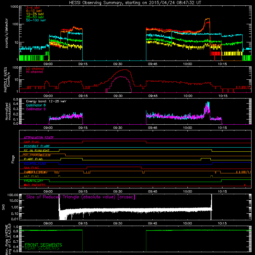Click the 6-12 keV flare peak near 10:08
The height and width of the screenshot is (255, 255).
click(x=208, y=19)
